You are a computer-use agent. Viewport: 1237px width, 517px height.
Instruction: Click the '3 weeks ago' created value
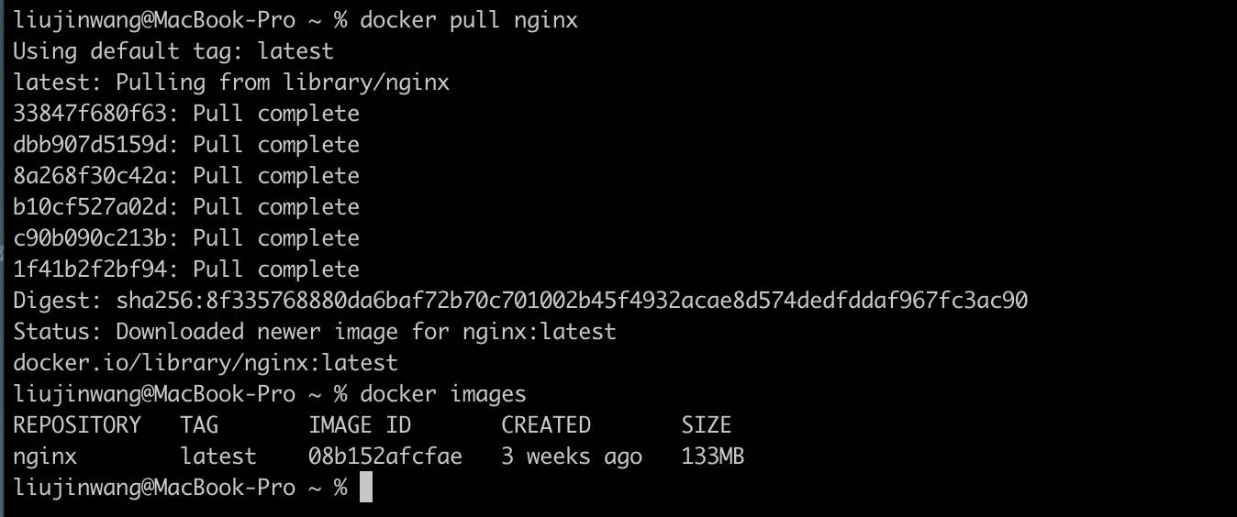(x=572, y=456)
